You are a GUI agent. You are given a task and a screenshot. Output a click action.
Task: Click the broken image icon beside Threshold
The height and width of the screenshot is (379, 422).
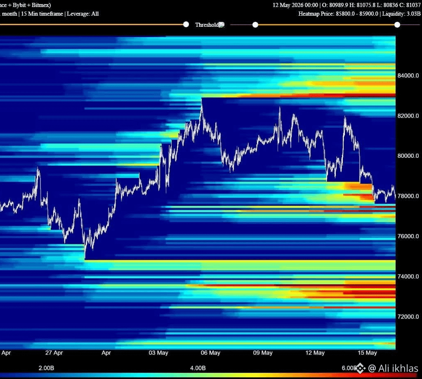[222, 25]
